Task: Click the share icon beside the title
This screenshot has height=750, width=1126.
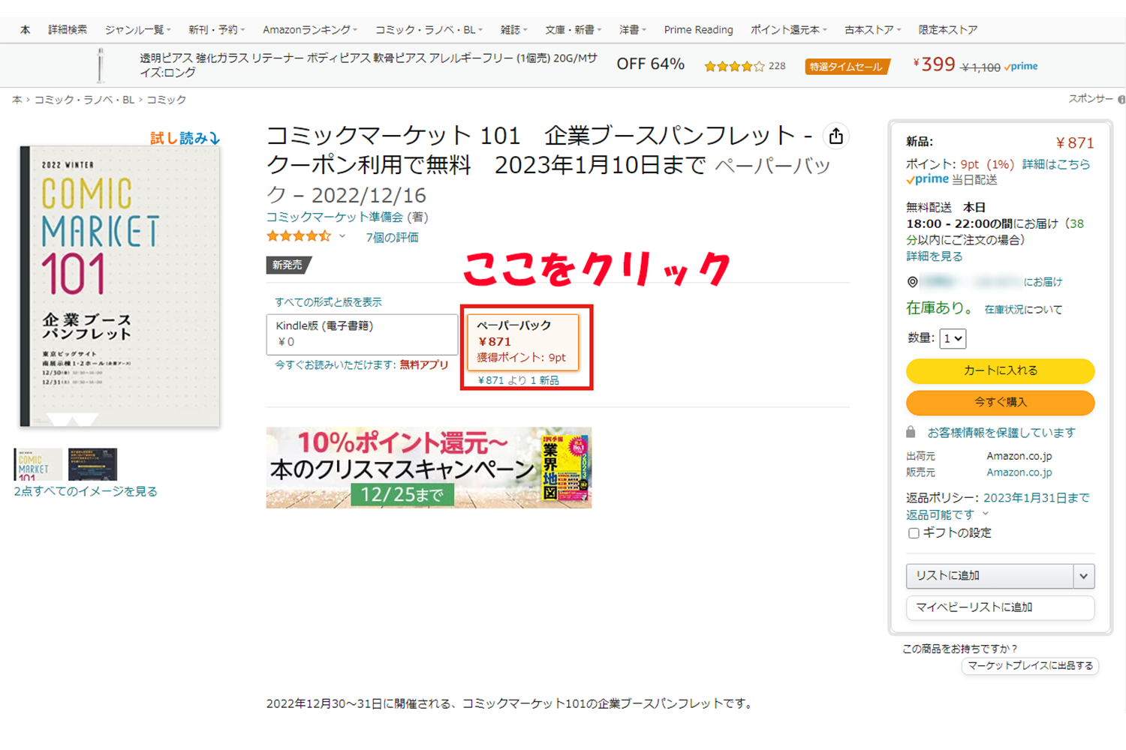Action: [835, 136]
